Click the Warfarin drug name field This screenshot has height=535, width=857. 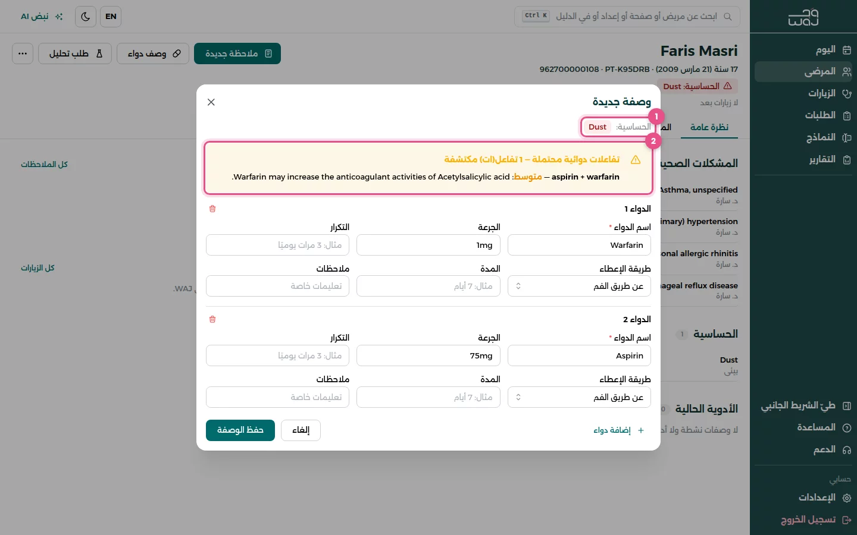[579, 245]
